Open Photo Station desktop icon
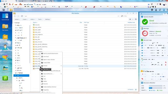Image resolution: width=168 pixels, height=94 pixels. click(5, 69)
